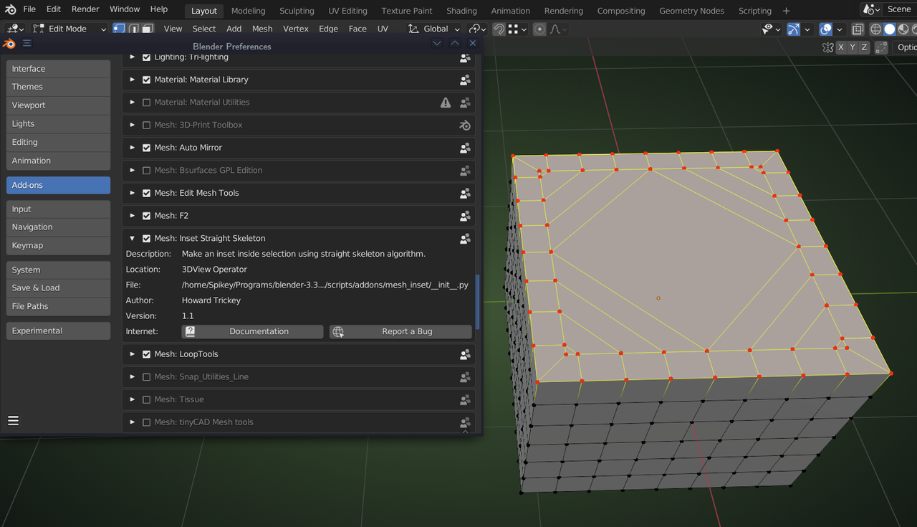Open the File menu

pos(29,9)
